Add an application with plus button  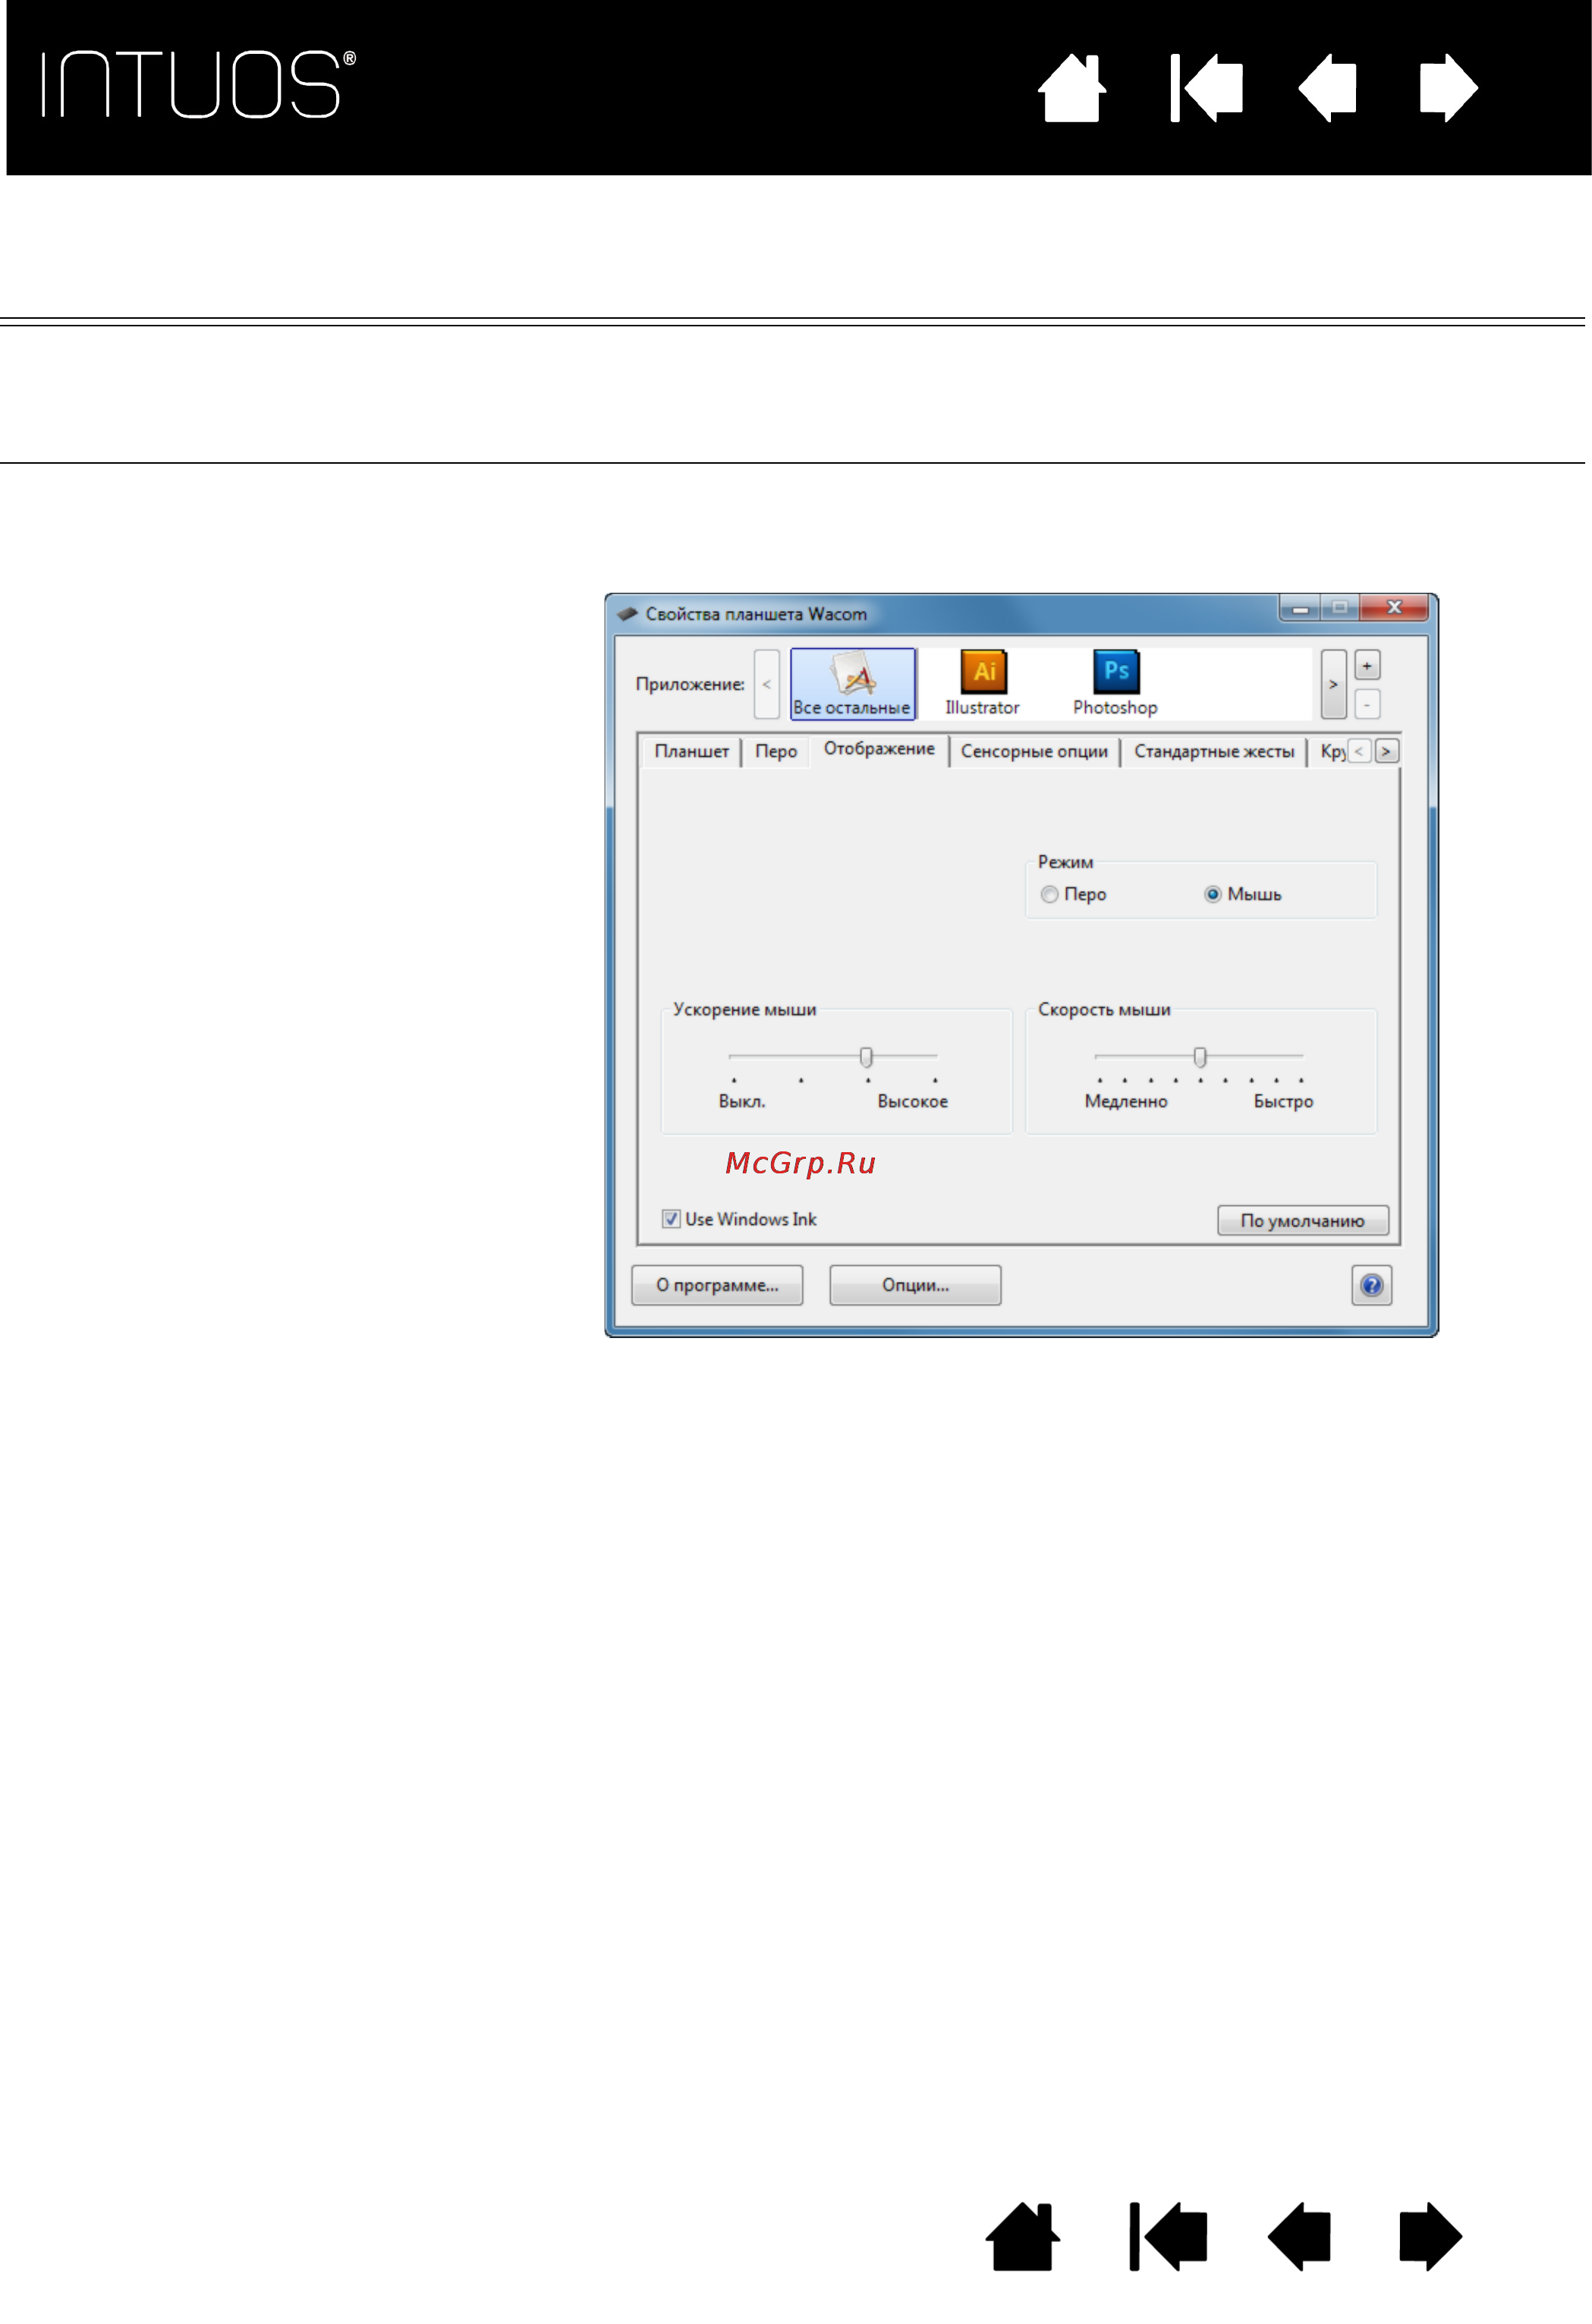tap(1367, 665)
